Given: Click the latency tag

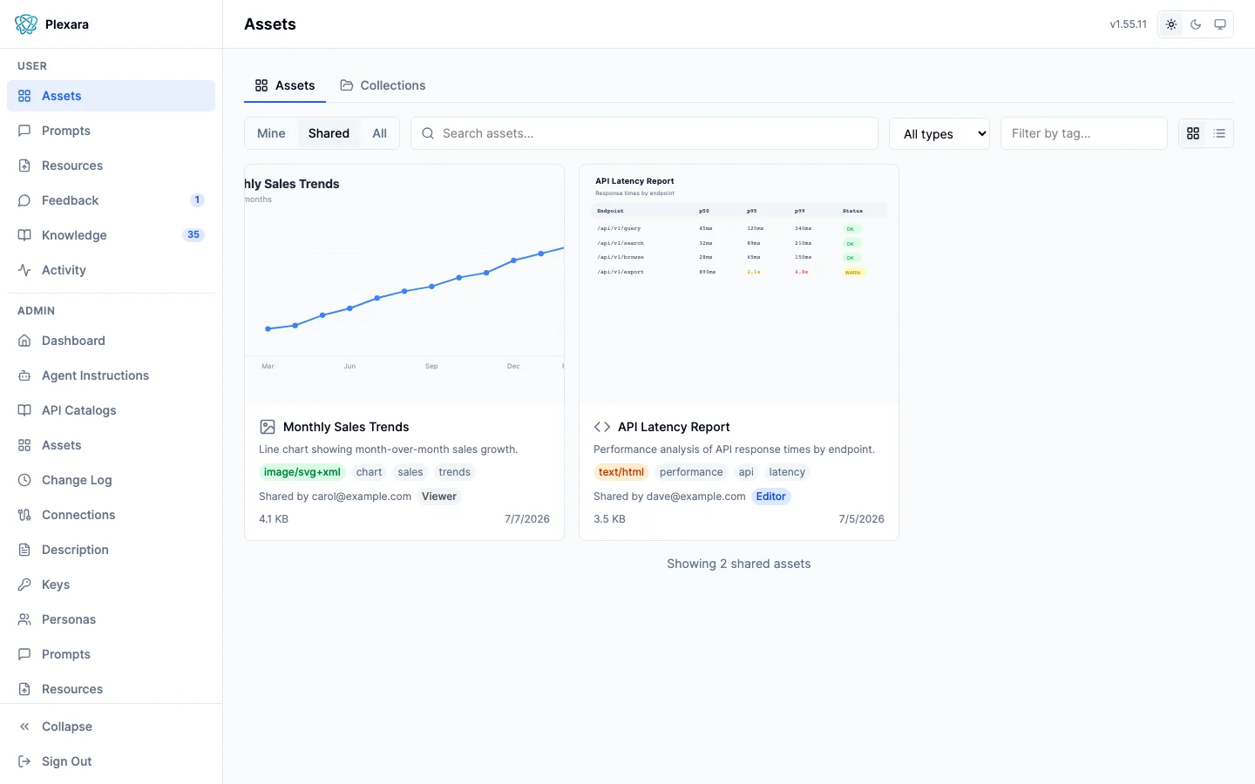Looking at the screenshot, I should coord(787,472).
